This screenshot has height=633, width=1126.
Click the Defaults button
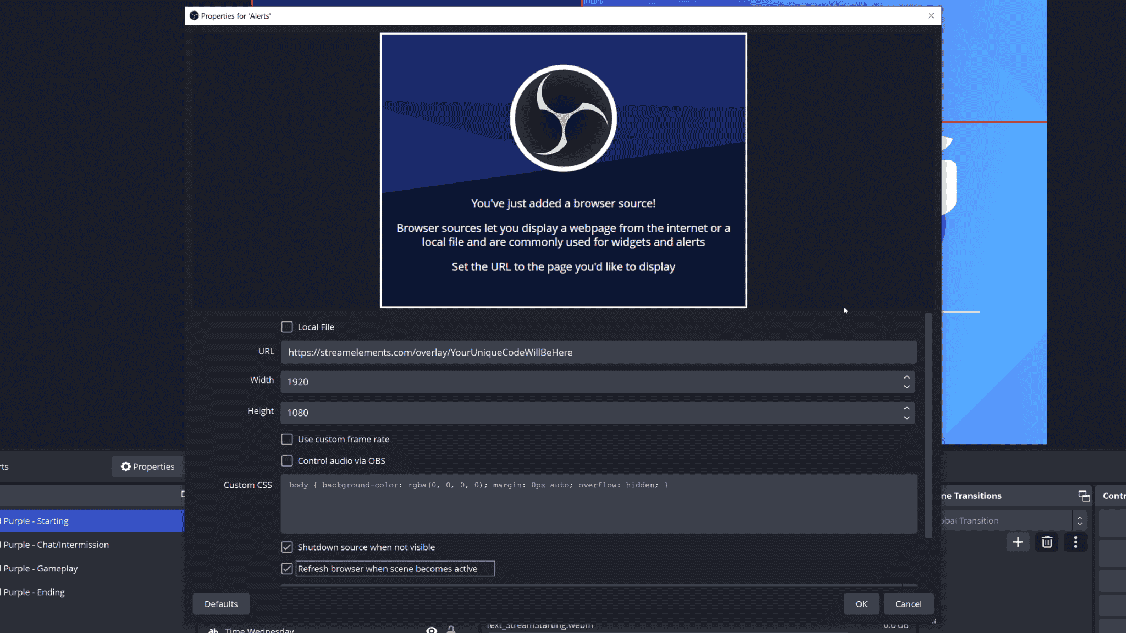[x=221, y=604]
